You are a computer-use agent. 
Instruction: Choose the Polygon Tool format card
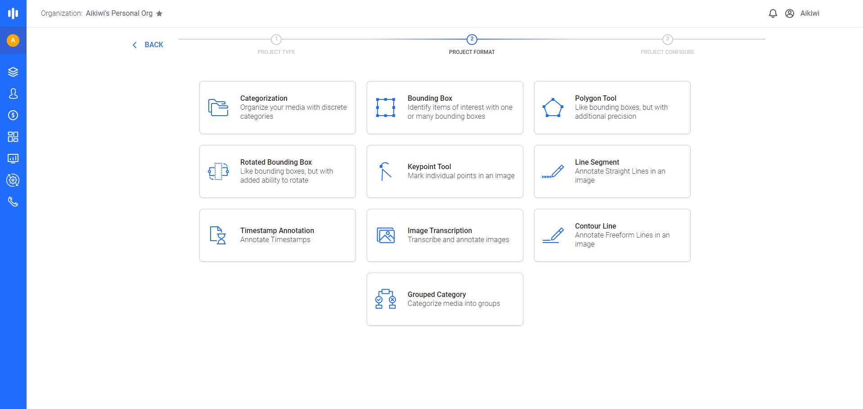(x=612, y=108)
